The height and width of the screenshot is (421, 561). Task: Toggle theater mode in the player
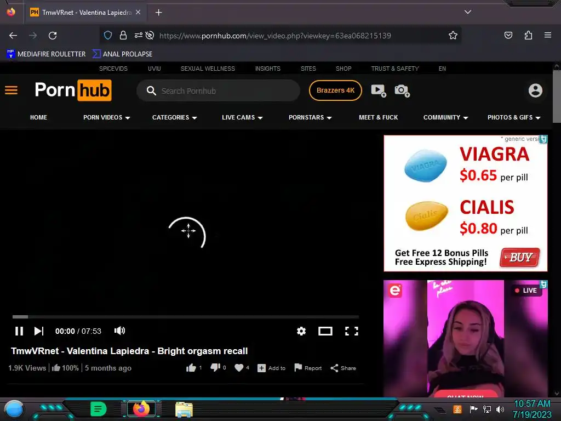coord(325,331)
